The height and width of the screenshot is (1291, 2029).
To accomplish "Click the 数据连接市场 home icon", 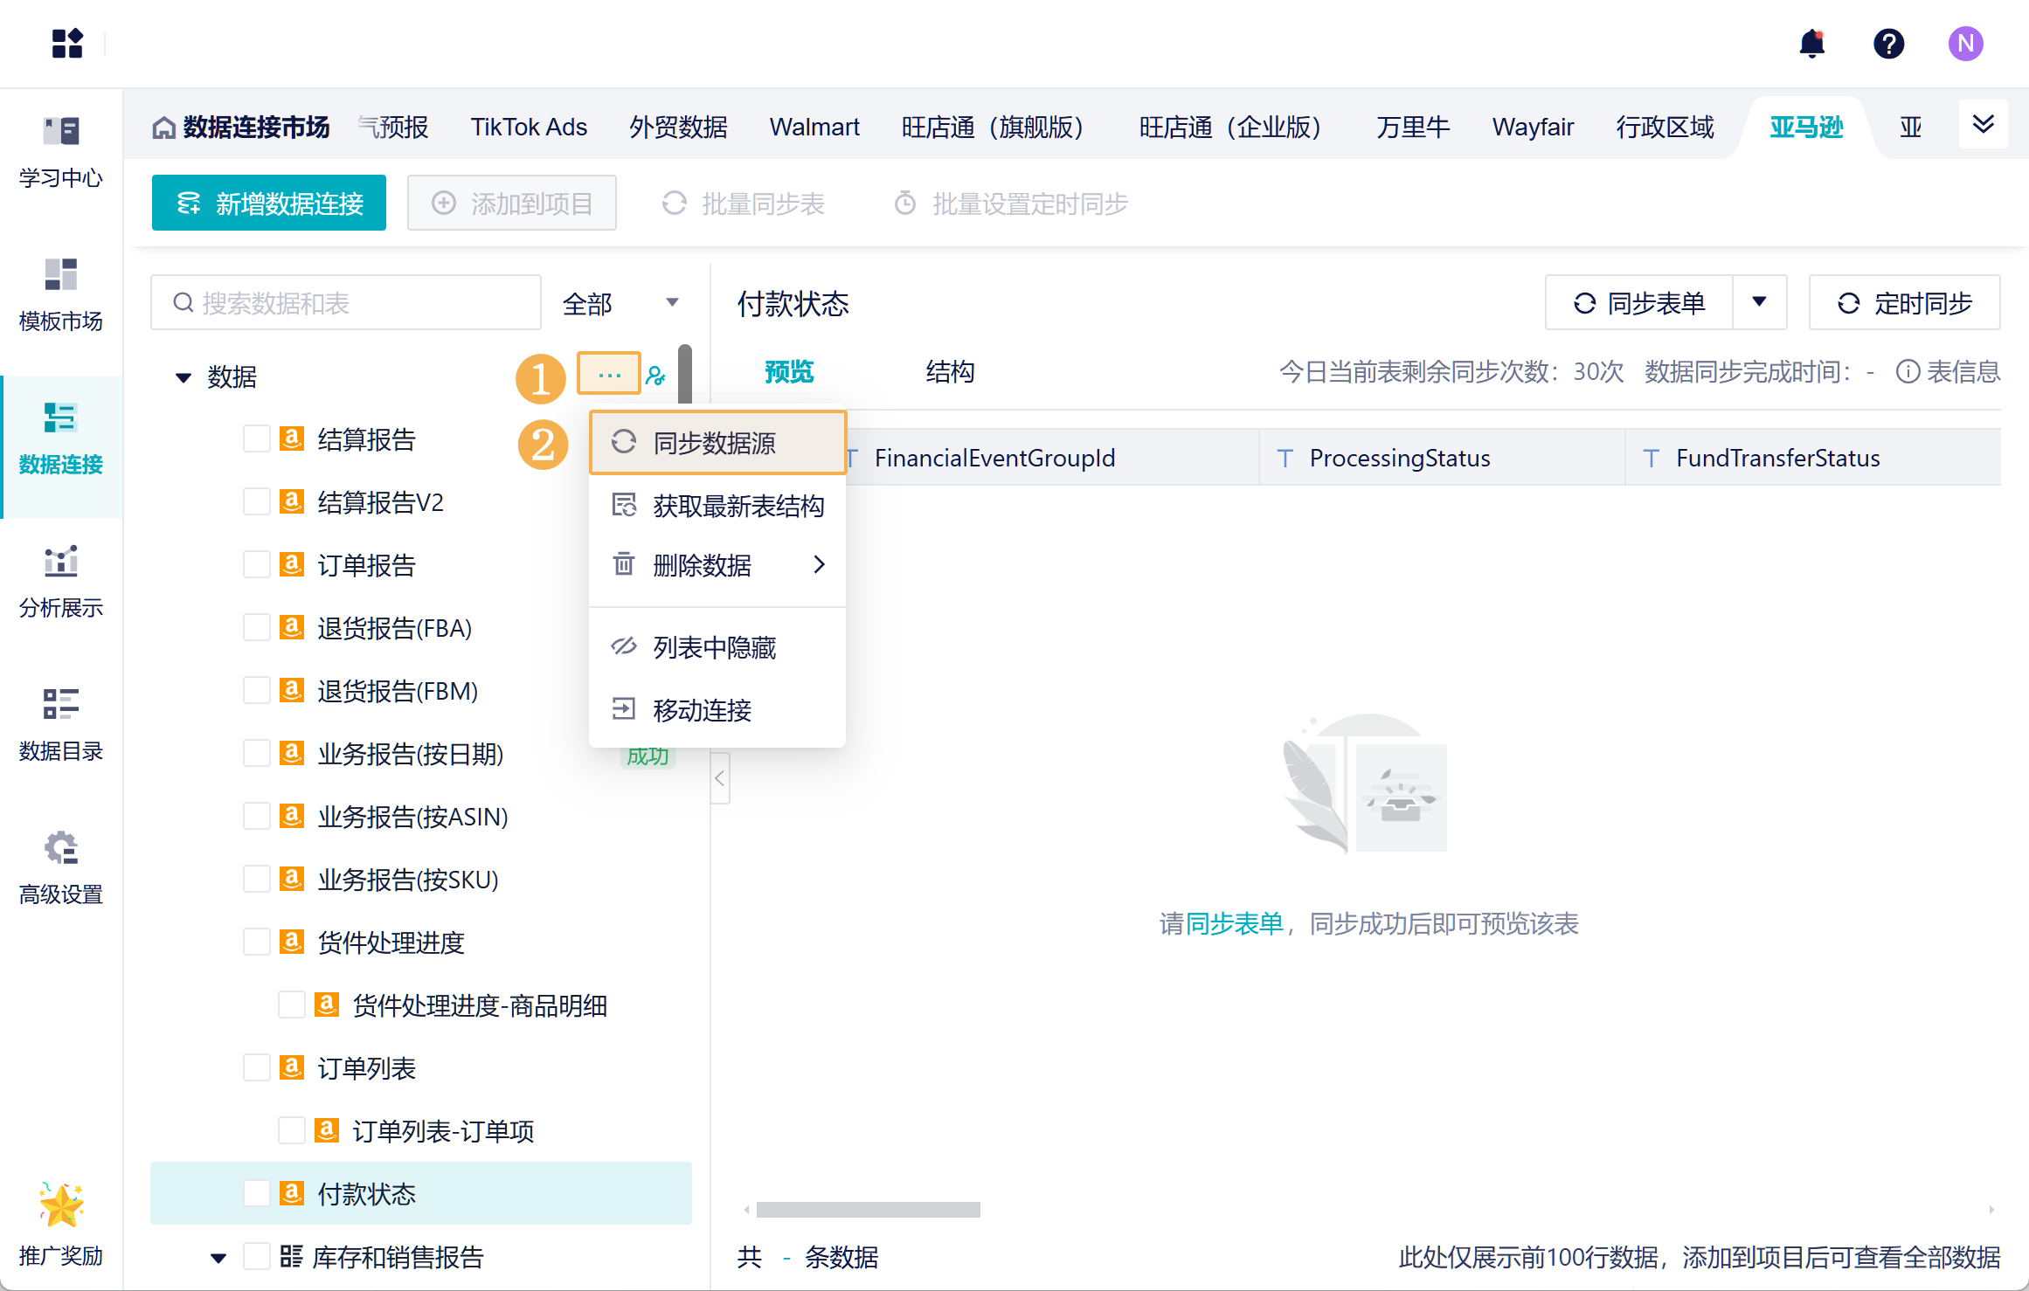I will (163, 128).
